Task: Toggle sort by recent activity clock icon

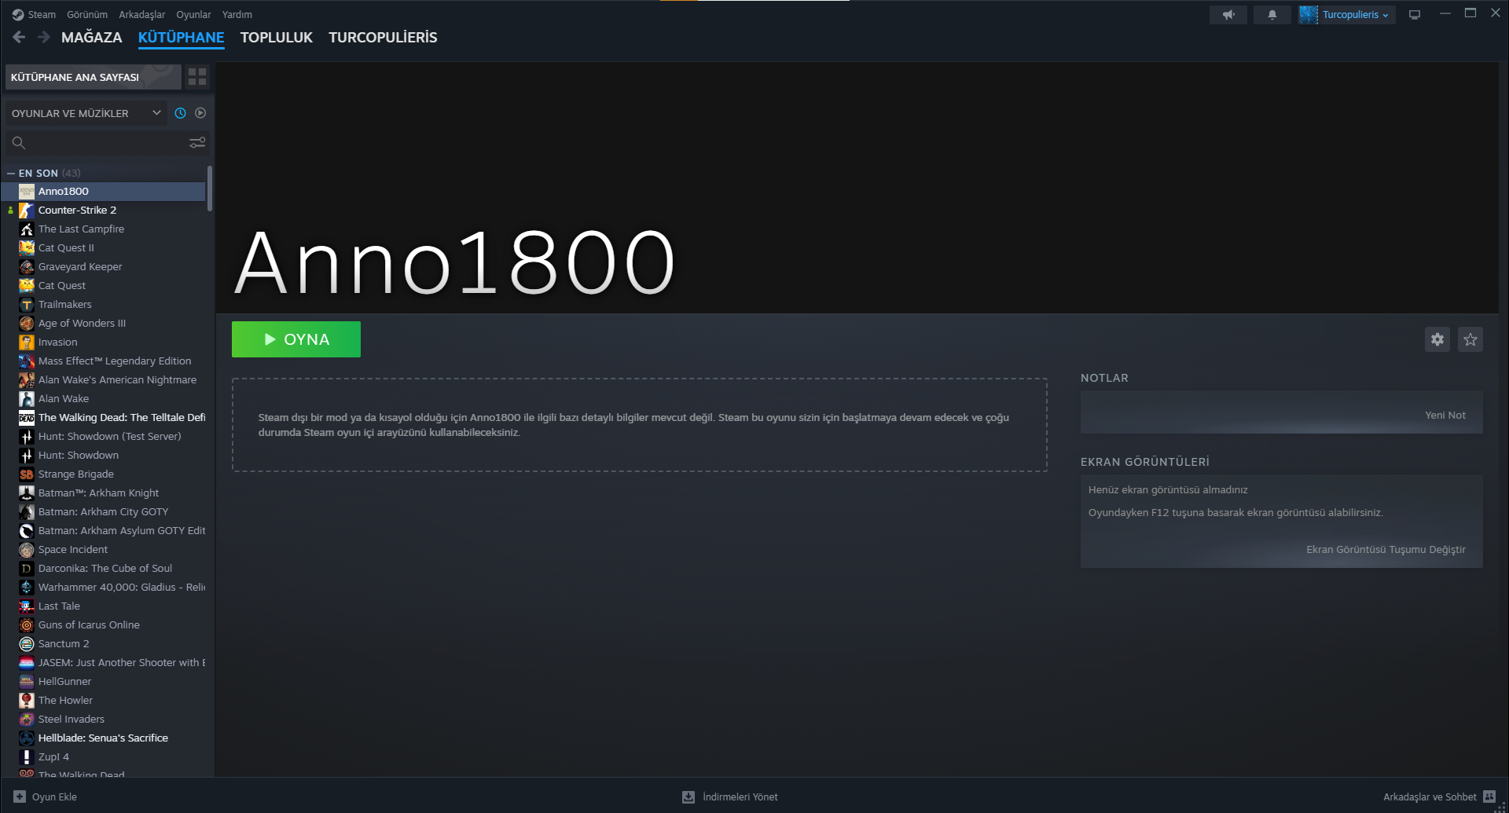Action: click(x=180, y=113)
